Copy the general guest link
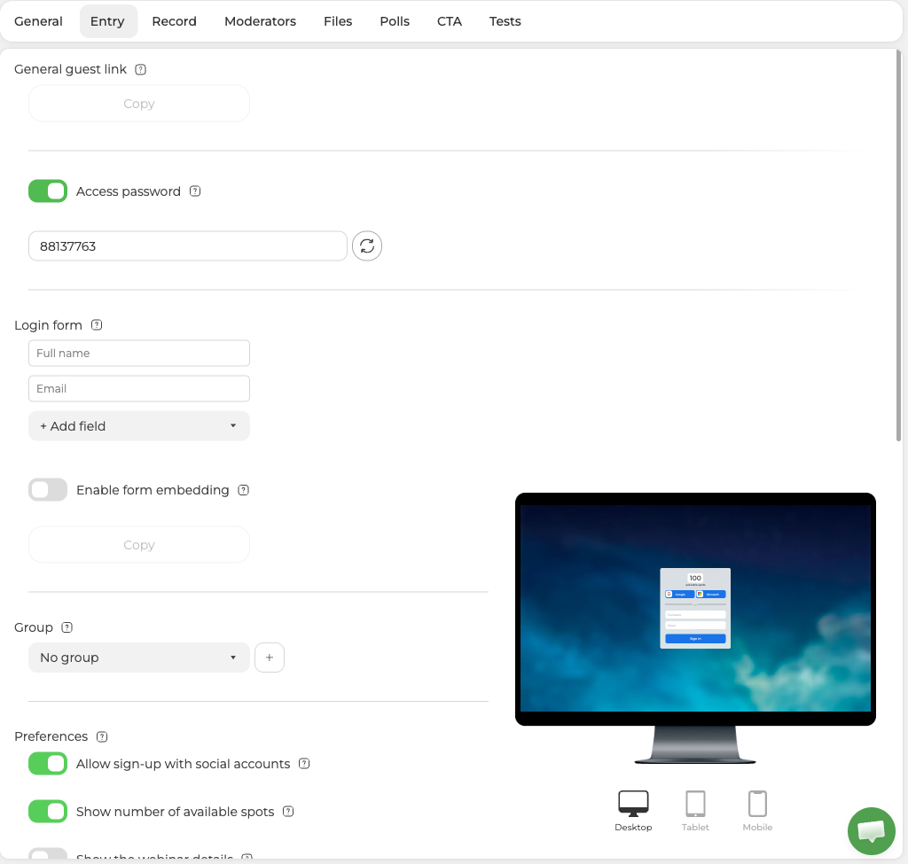The width and height of the screenshot is (908, 864). tap(139, 104)
